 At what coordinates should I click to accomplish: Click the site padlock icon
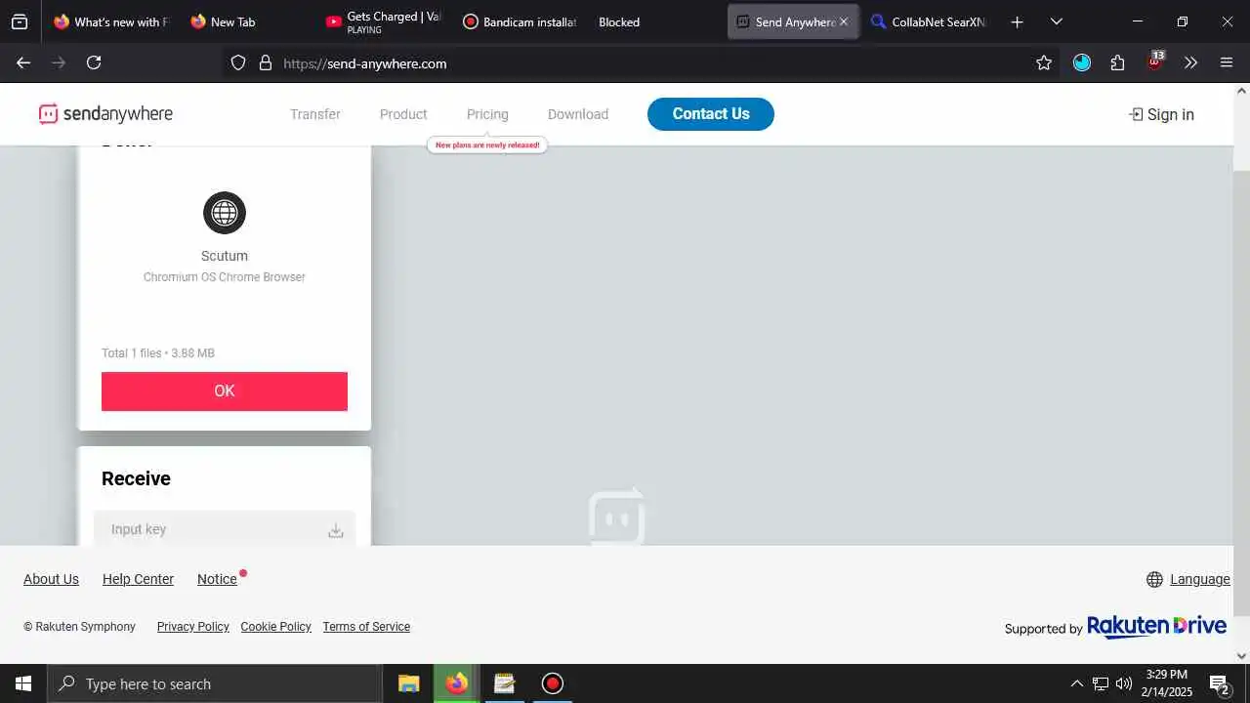tap(265, 62)
